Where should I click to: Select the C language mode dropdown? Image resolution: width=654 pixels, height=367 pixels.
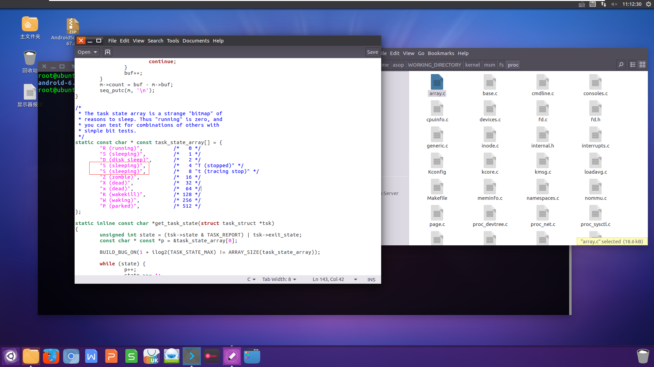click(250, 279)
